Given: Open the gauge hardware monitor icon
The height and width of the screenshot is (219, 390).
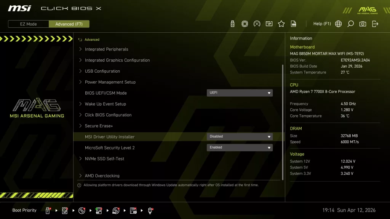Looking at the screenshot, I should [x=257, y=24].
